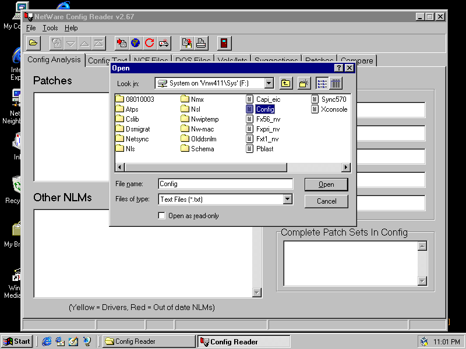Expand the Look in drive dropdown

click(x=269, y=83)
